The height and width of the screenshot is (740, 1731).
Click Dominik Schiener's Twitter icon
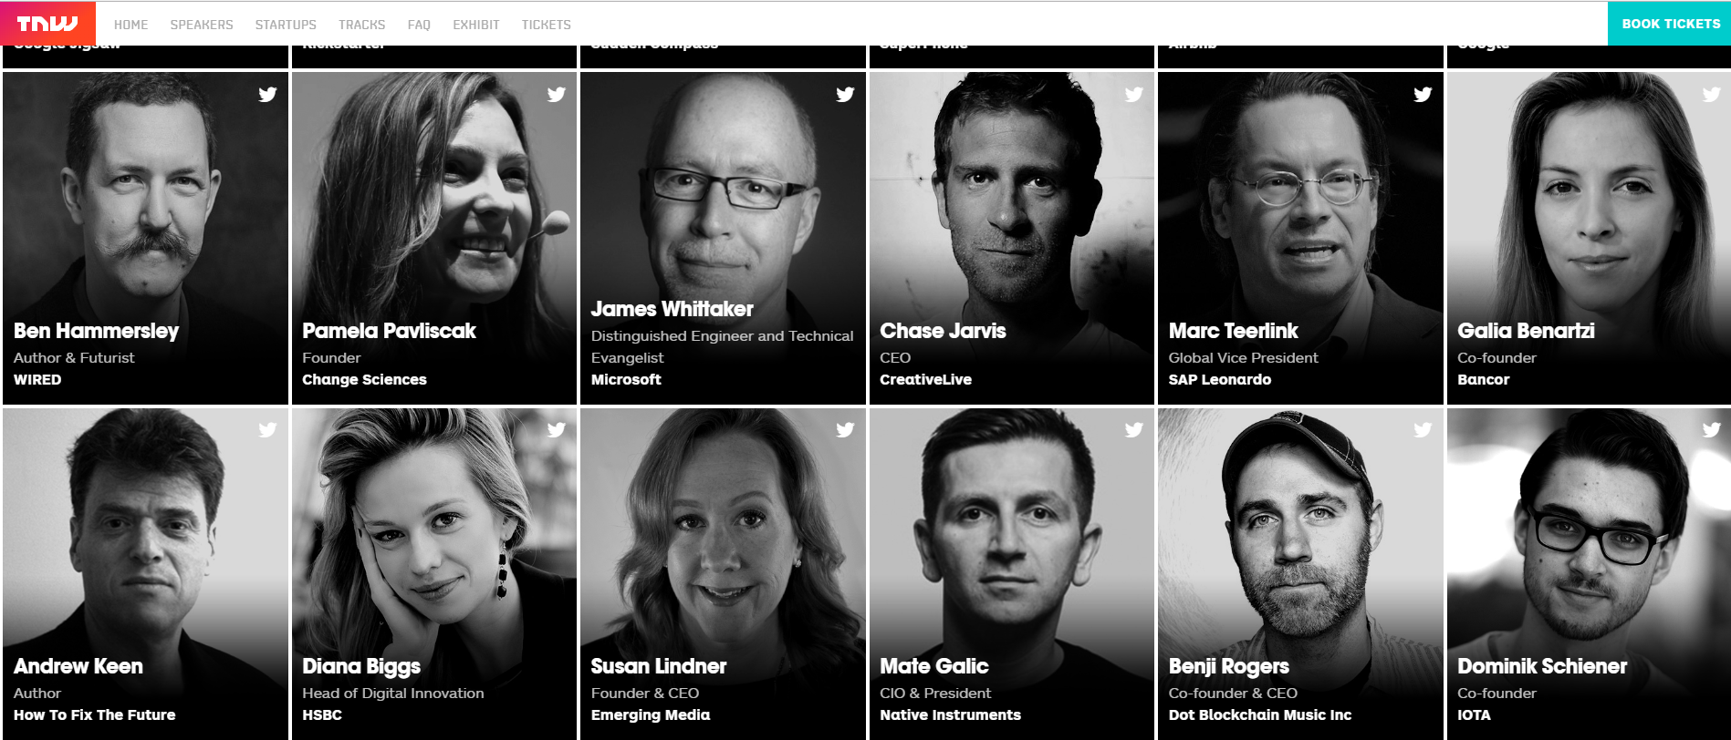tap(1711, 429)
